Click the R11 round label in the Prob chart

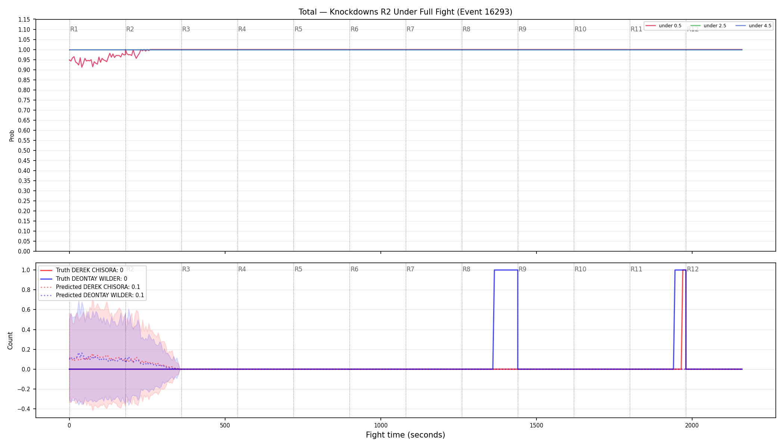tap(636, 29)
